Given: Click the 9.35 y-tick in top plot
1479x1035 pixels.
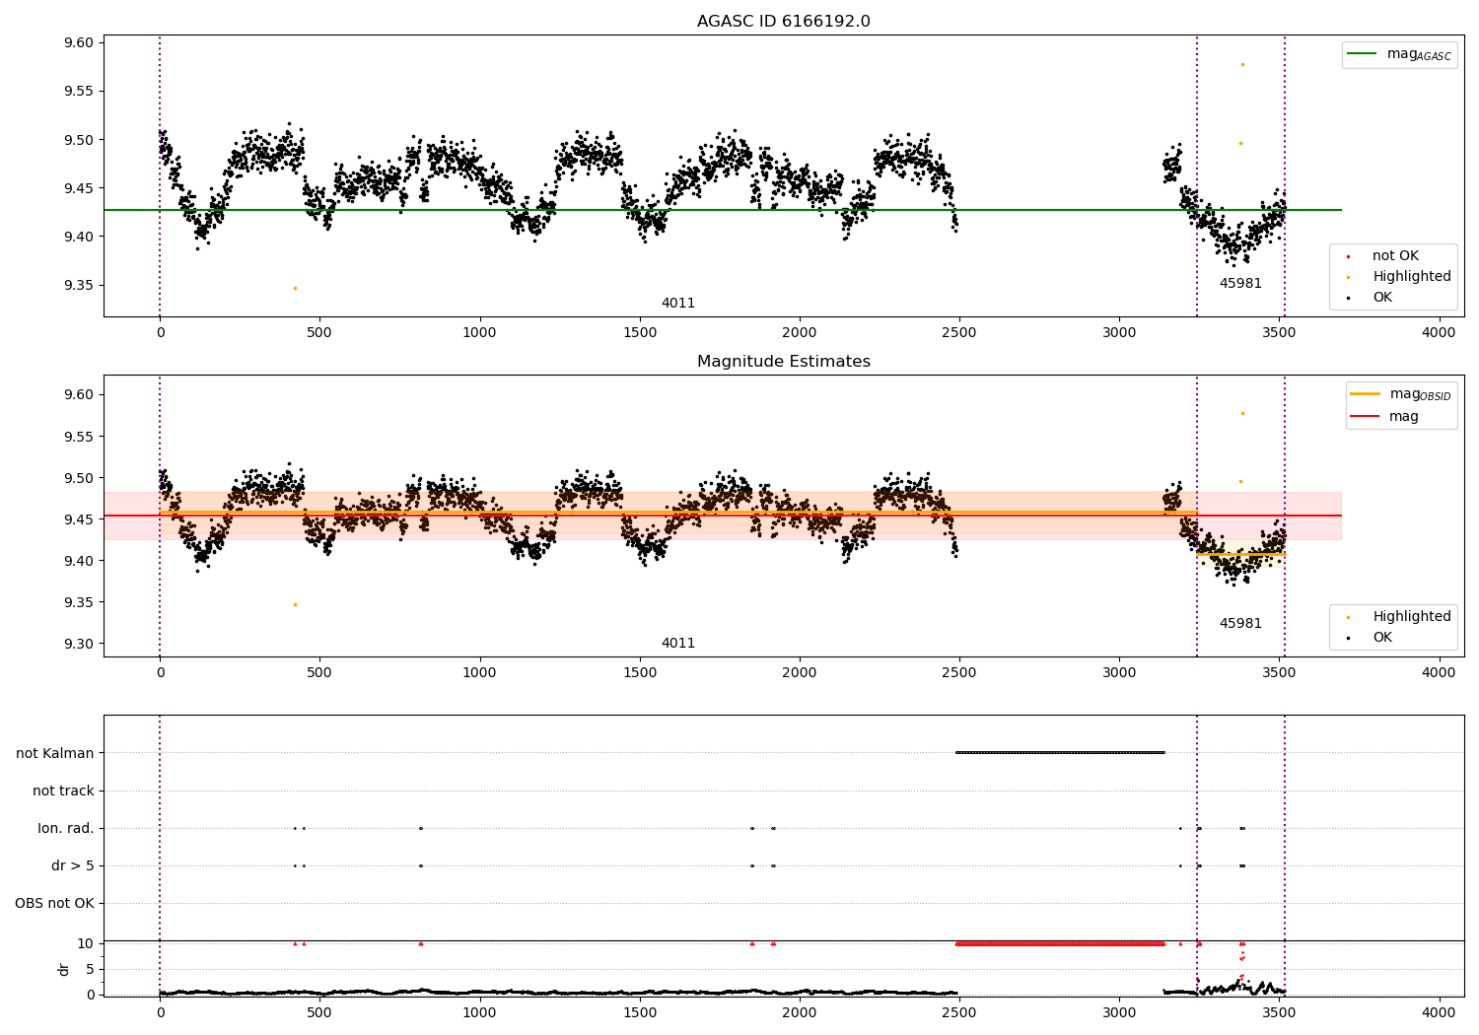Looking at the screenshot, I should coord(79,286).
